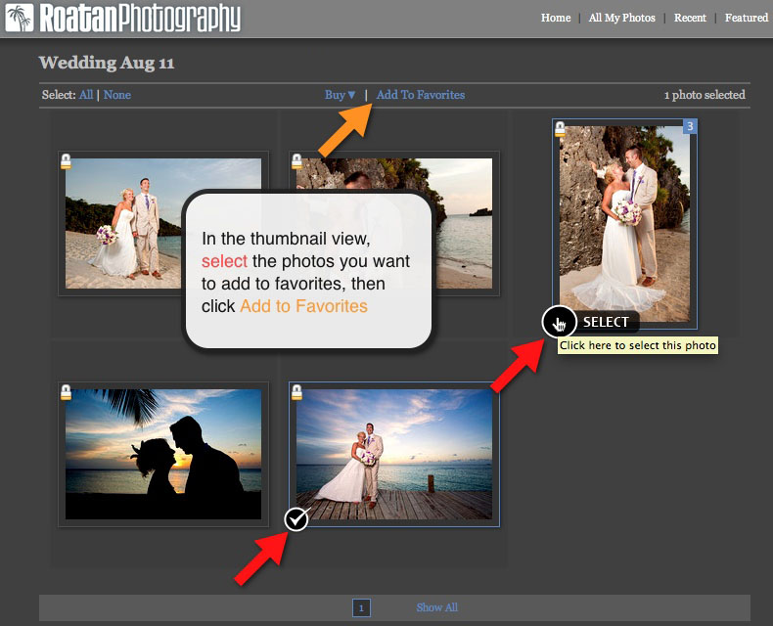Click the lock icon on tall rock photo

pos(561,129)
